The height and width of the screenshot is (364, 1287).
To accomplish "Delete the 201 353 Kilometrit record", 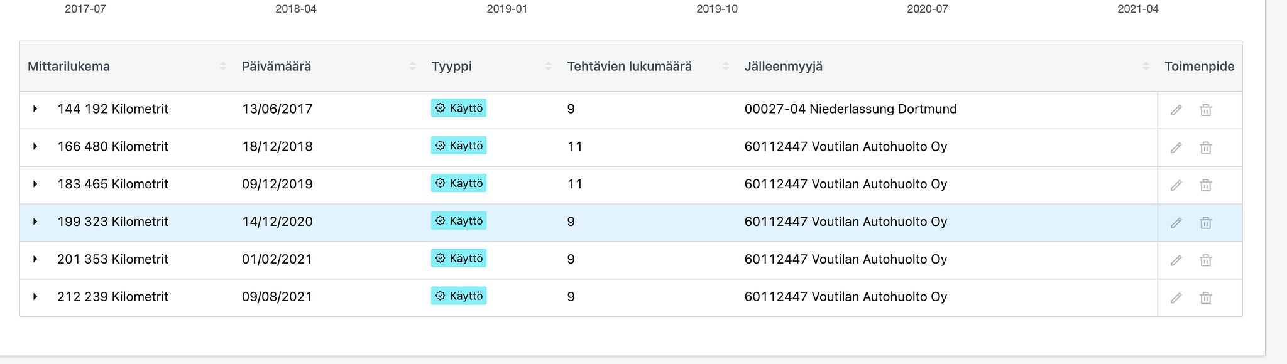I will point(1205,261).
